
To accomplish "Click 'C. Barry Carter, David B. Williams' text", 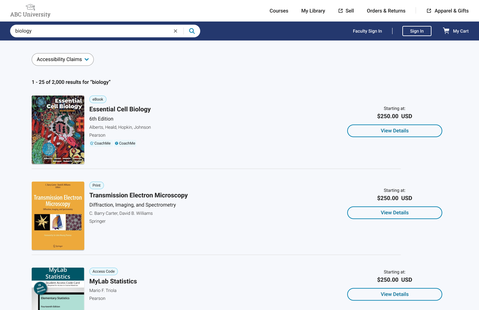I will pyautogui.click(x=121, y=213).
